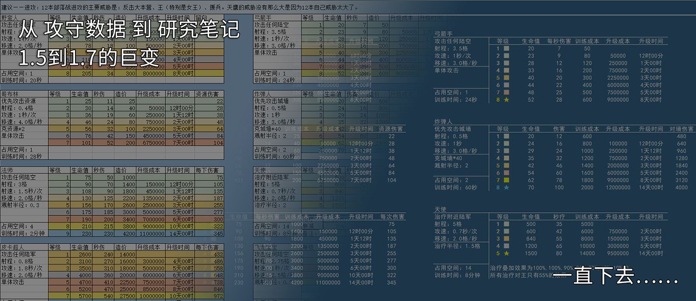Select the 每秒伤害 column header
Screen dimensions: 696x301
click(559, 41)
